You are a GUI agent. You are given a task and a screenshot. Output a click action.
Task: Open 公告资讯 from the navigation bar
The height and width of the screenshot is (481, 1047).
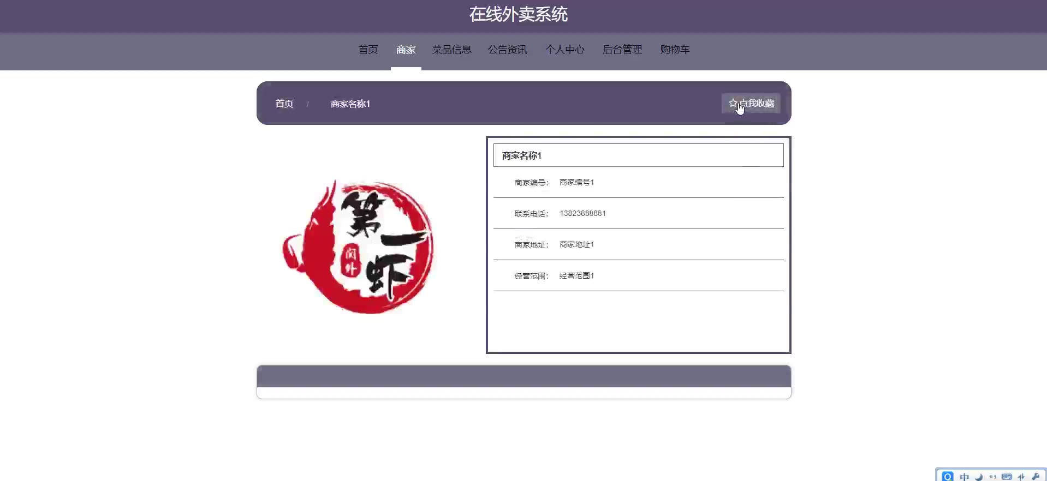(508, 50)
